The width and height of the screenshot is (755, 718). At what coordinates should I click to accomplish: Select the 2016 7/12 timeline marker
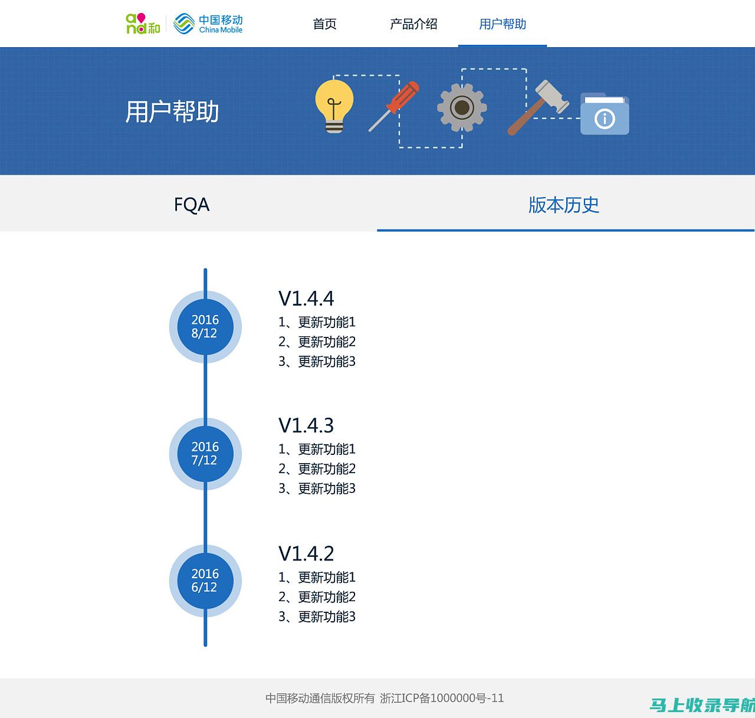click(x=205, y=454)
